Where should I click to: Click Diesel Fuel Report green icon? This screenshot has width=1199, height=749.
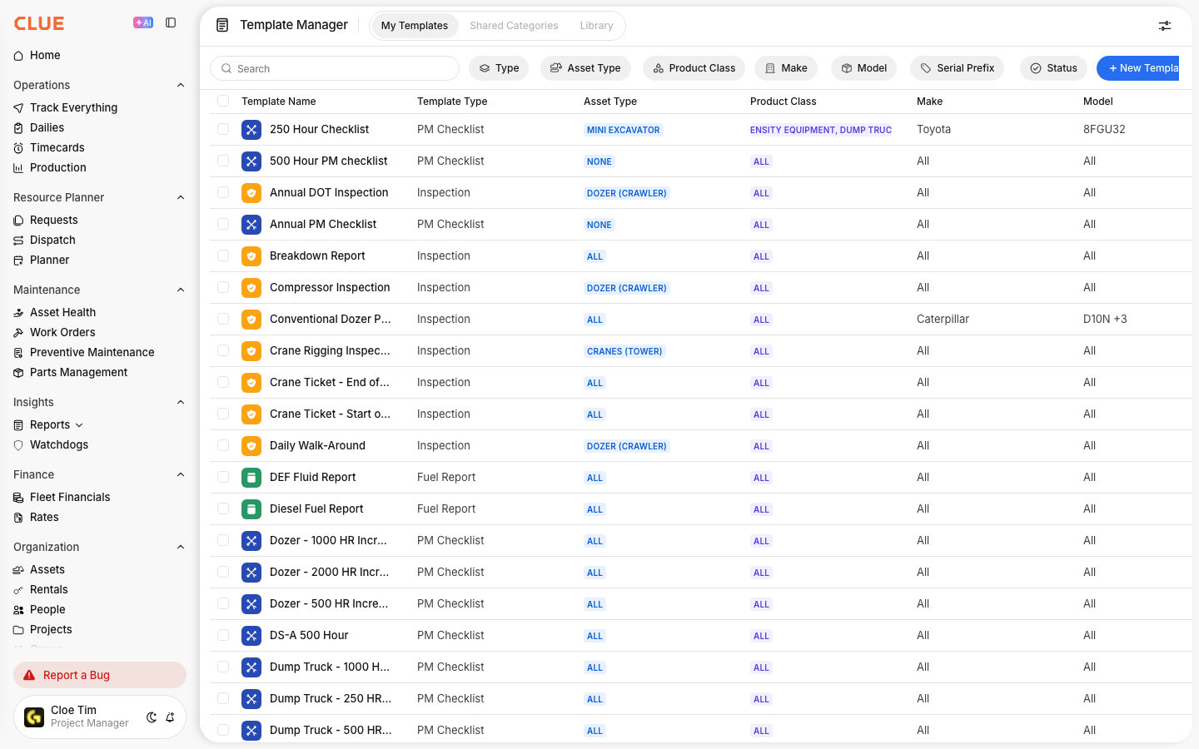tap(251, 509)
